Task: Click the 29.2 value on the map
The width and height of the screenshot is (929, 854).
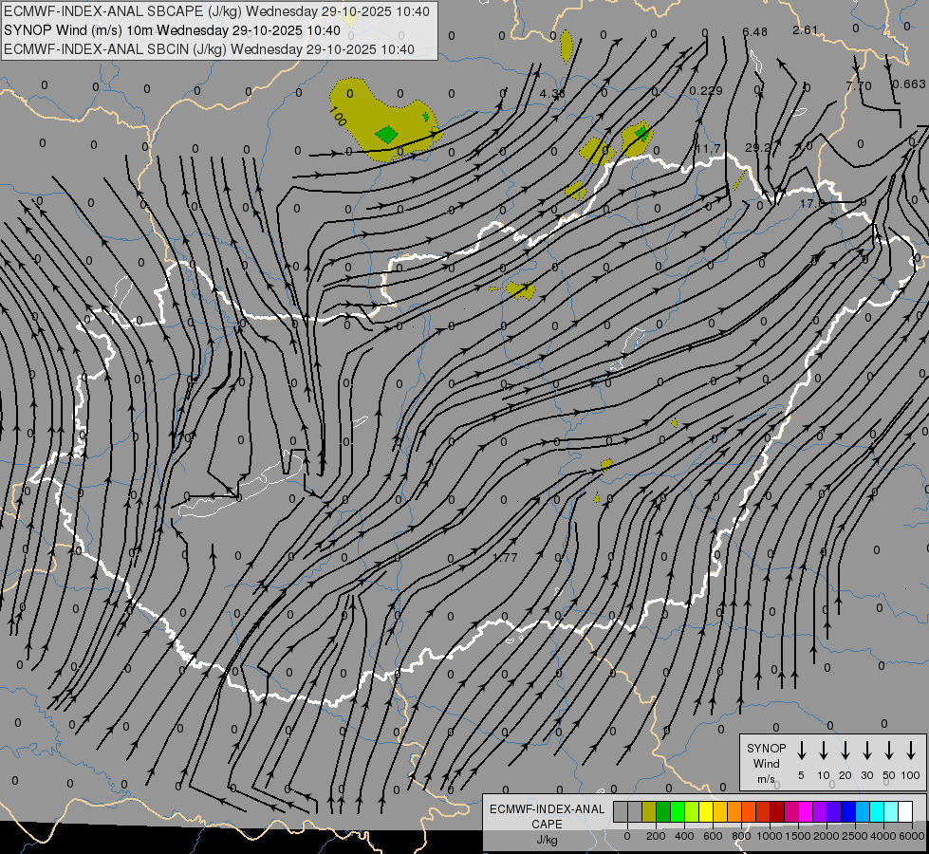Action: (x=758, y=147)
